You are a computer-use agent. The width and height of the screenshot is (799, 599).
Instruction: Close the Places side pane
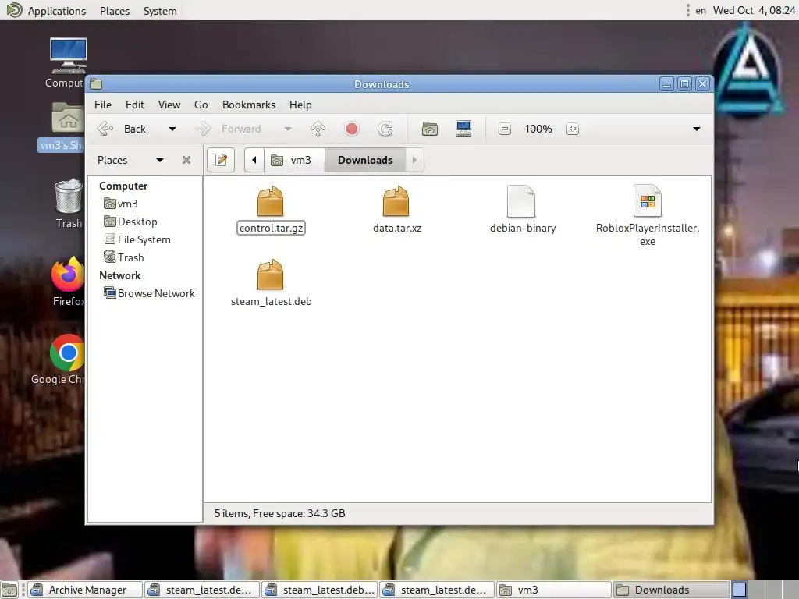click(186, 160)
